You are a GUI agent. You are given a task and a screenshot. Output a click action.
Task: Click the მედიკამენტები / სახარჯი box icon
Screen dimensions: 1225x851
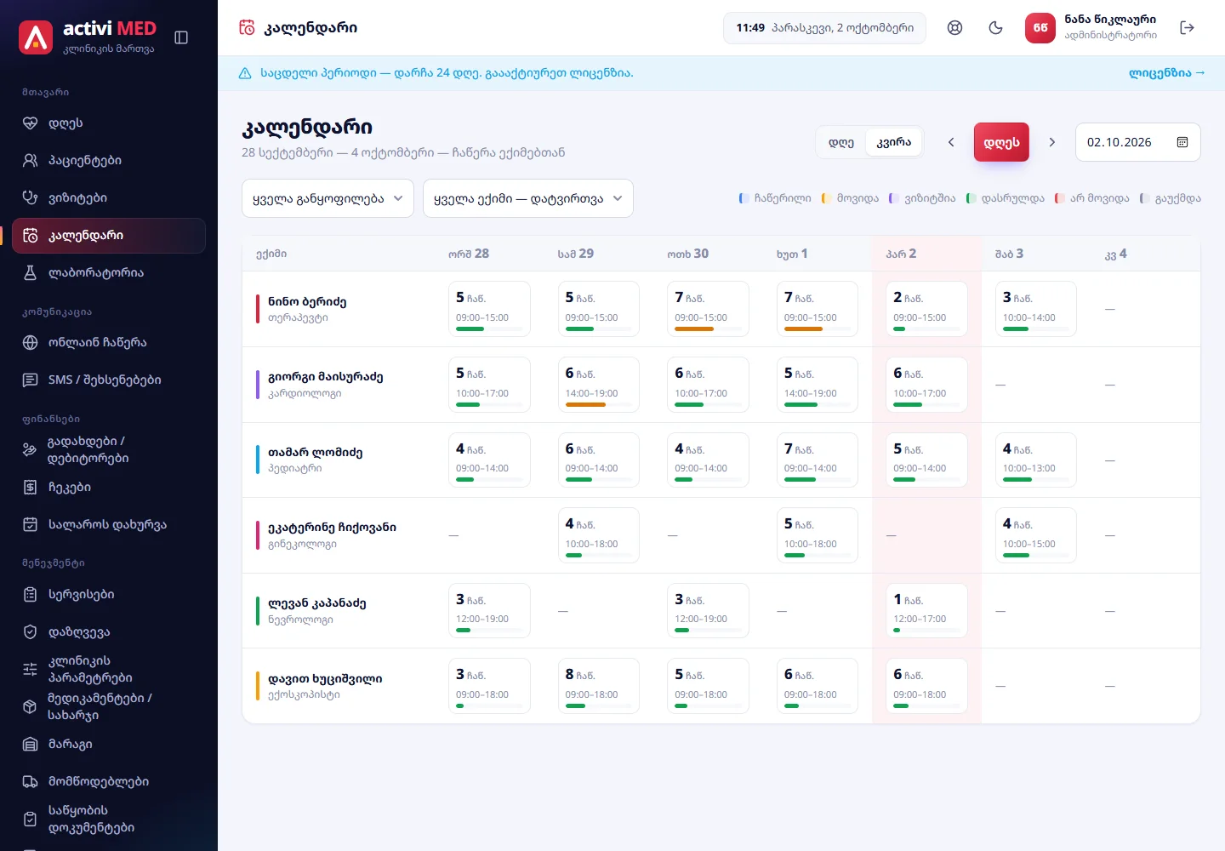pos(30,707)
